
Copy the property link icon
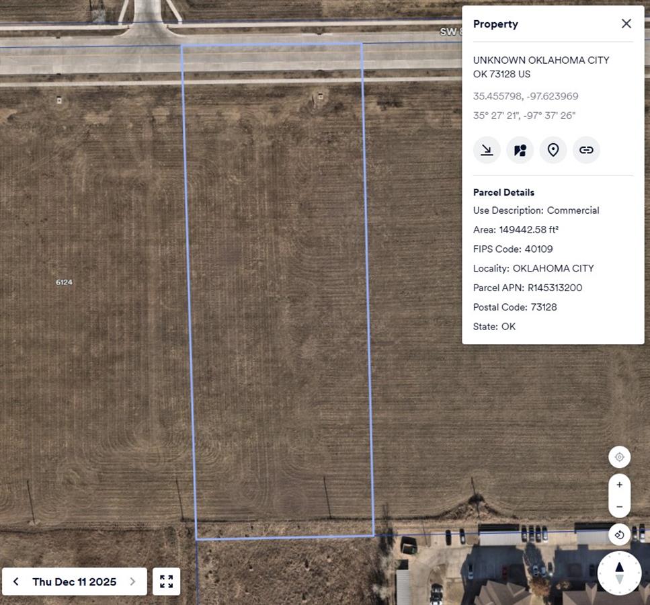point(586,150)
